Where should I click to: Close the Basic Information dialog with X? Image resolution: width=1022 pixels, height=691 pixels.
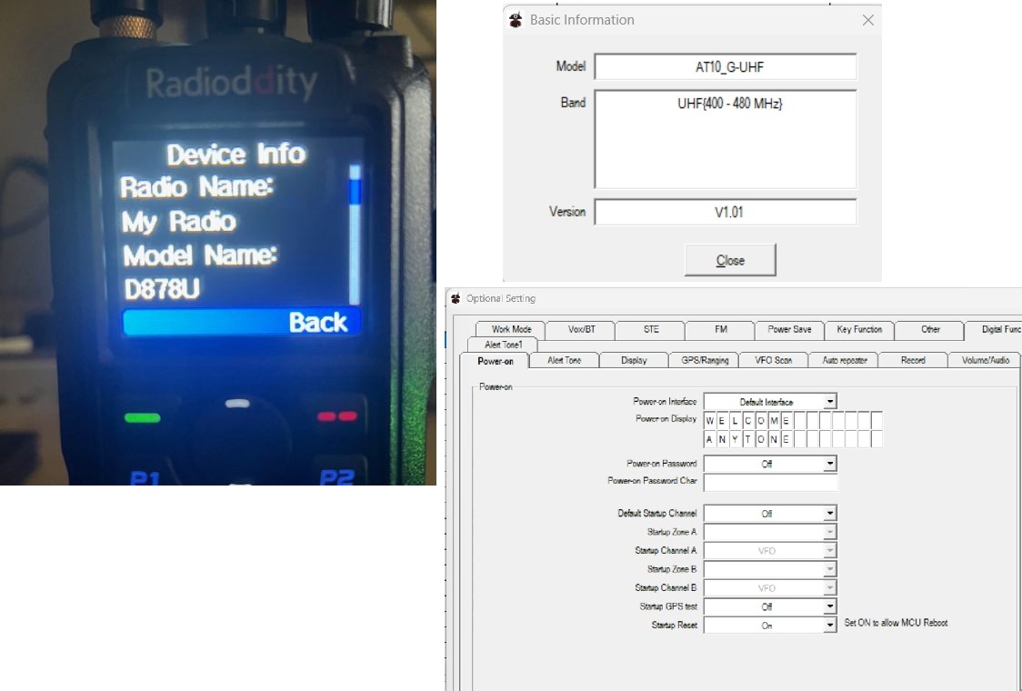pyautogui.click(x=867, y=20)
